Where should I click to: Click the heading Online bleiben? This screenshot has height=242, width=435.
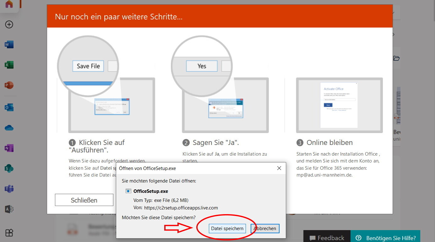pyautogui.click(x=329, y=142)
